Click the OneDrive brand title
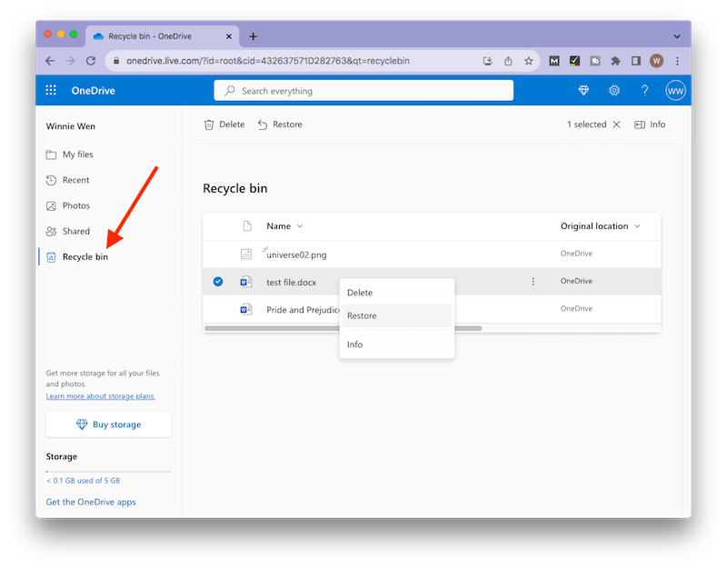 coord(94,90)
